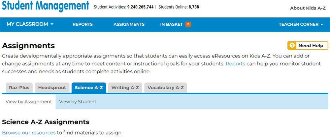Click the Reports link in the description
The height and width of the screenshot is (138, 330).
235,64
